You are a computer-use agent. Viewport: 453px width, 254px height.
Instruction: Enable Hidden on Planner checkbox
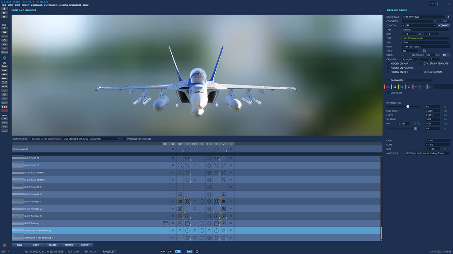(x=388, y=68)
